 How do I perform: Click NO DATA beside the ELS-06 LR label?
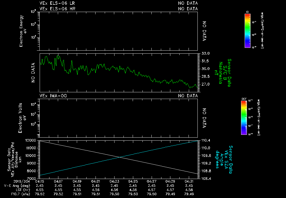pos(188,3)
